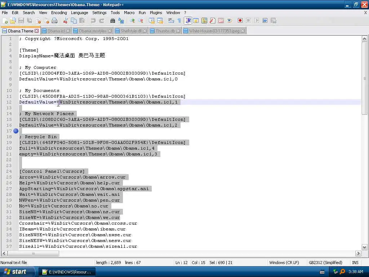This screenshot has width=369, height=277.
Task: Switch to the Thumbs.db tab
Action: (165, 31)
